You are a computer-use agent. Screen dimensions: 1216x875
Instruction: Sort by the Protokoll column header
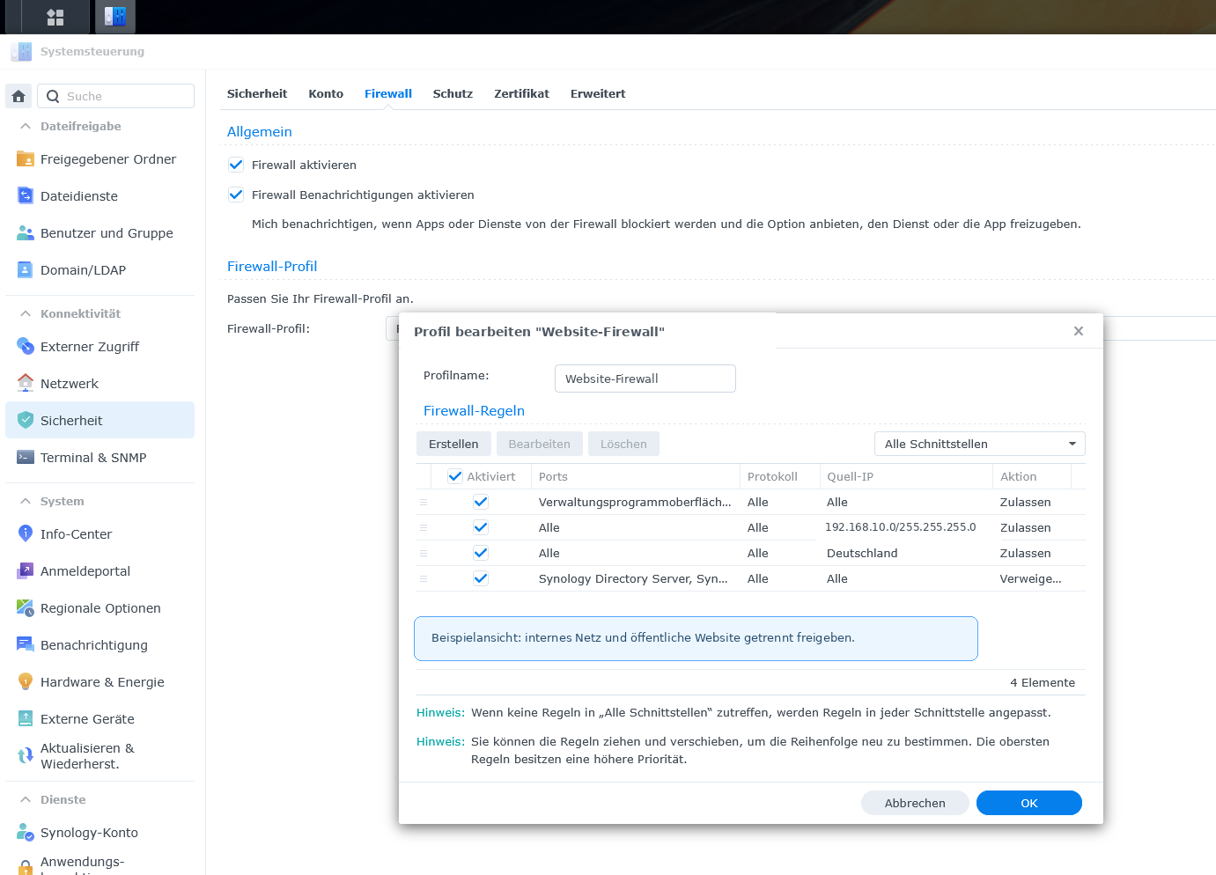779,476
